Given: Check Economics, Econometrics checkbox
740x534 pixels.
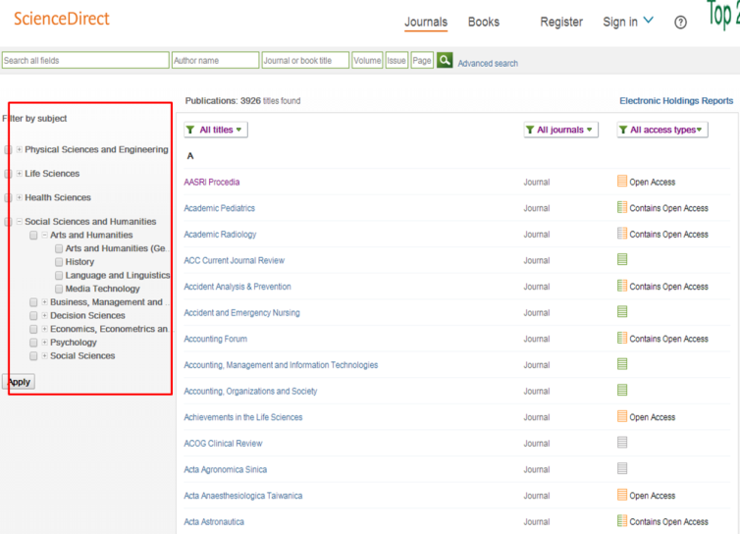Looking at the screenshot, I should click(33, 329).
